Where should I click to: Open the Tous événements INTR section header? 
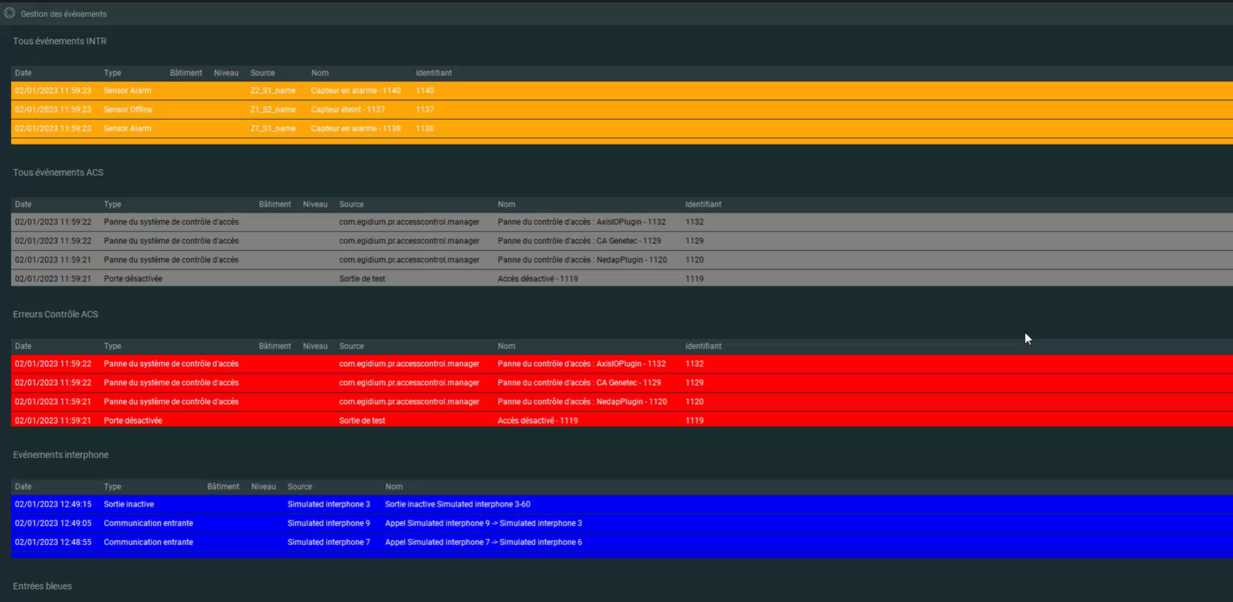point(60,41)
